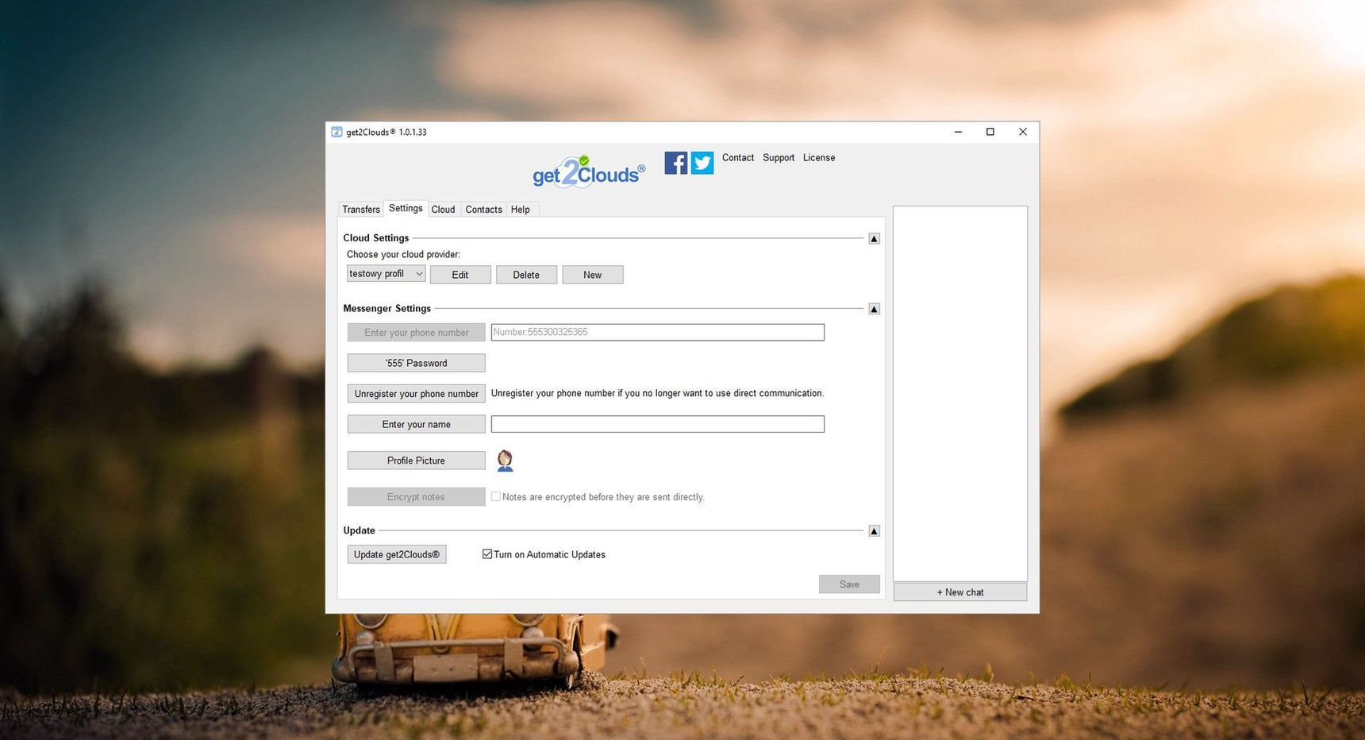1365x740 pixels.
Task: Maximize the get2Clouds window
Action: 990,132
